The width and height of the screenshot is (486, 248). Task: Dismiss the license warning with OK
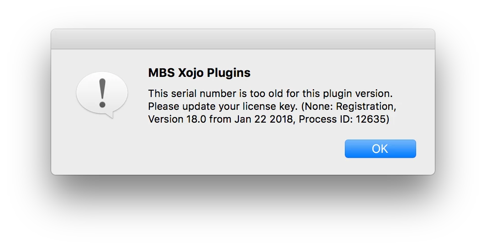380,149
